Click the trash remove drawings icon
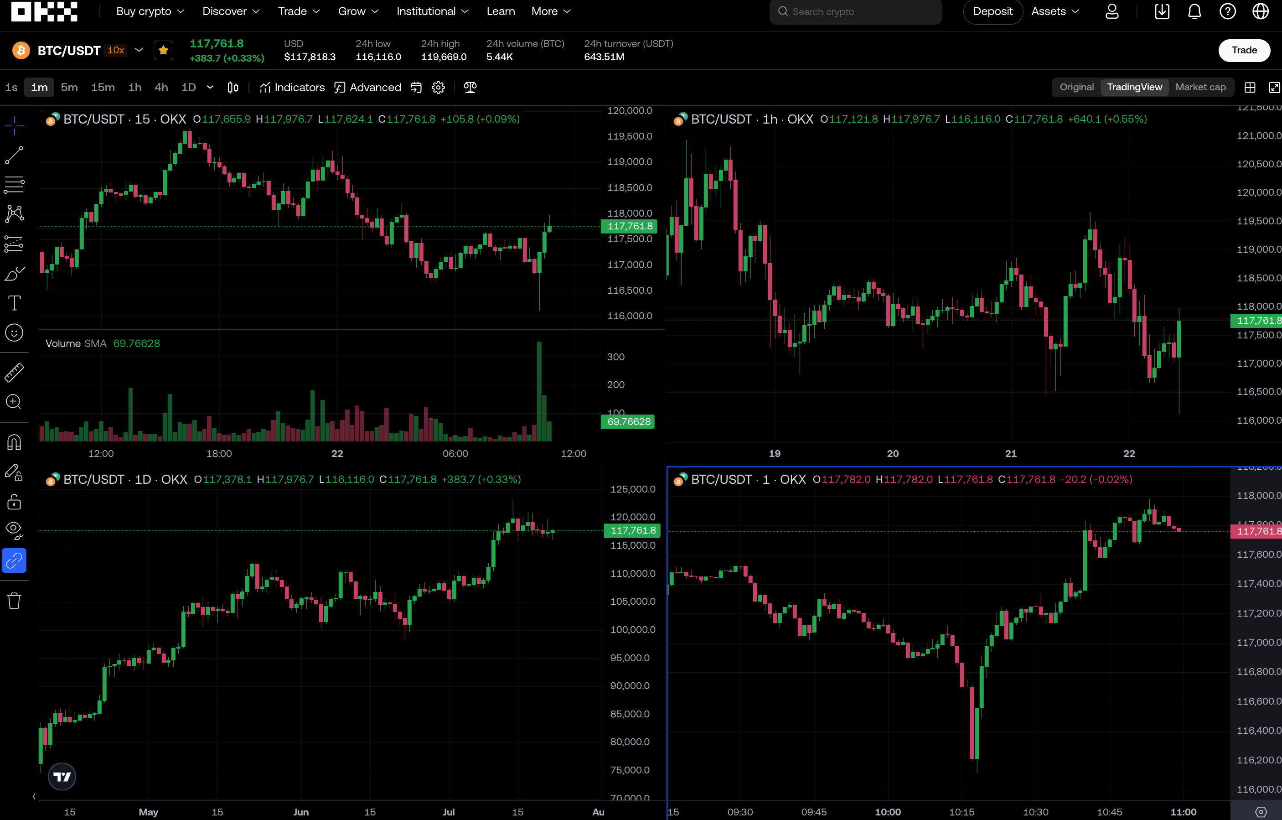This screenshot has height=820, width=1282. pos(15,601)
